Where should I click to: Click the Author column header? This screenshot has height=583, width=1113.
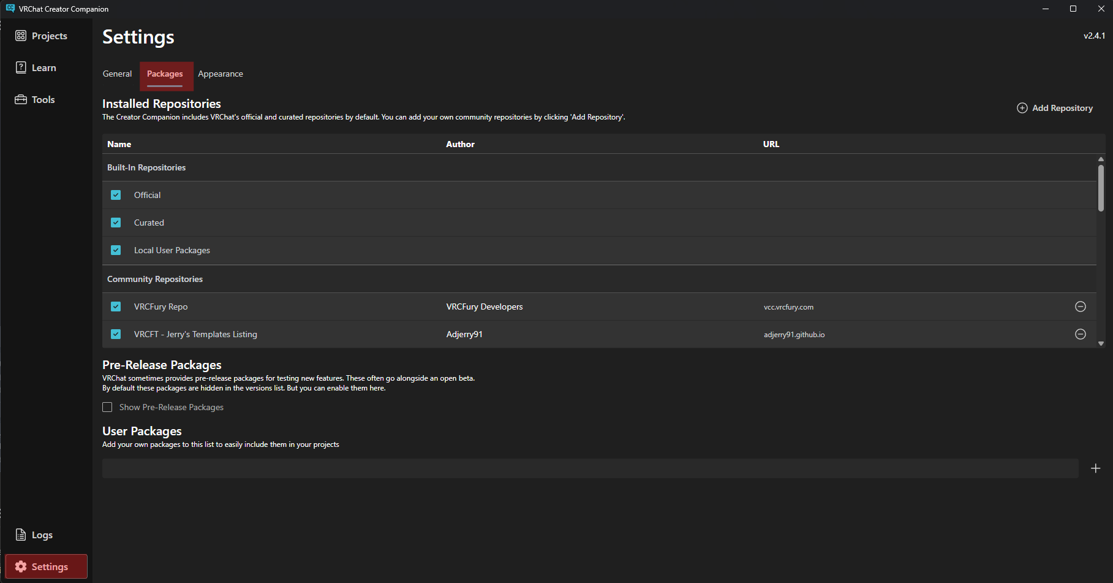coord(460,144)
